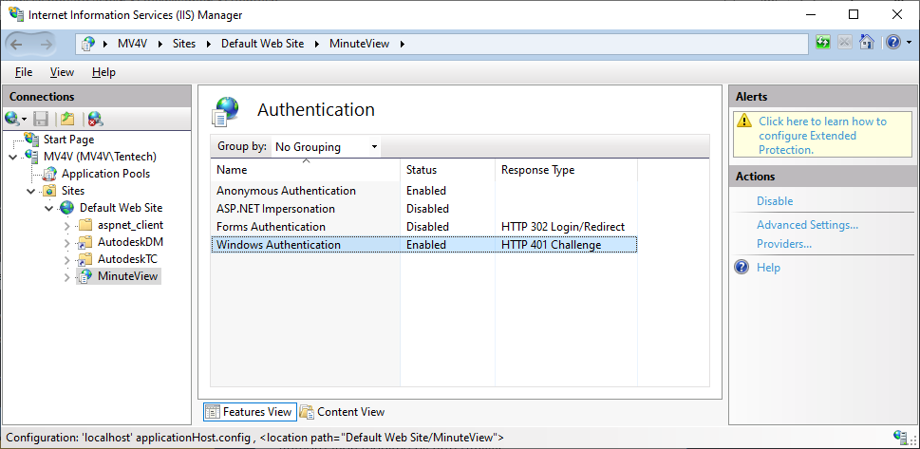Click the Back navigation arrow
The width and height of the screenshot is (920, 449).
[x=17, y=44]
